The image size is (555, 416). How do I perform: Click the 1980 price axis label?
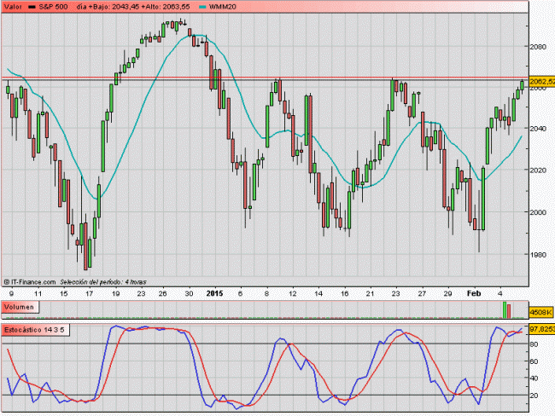tap(538, 255)
